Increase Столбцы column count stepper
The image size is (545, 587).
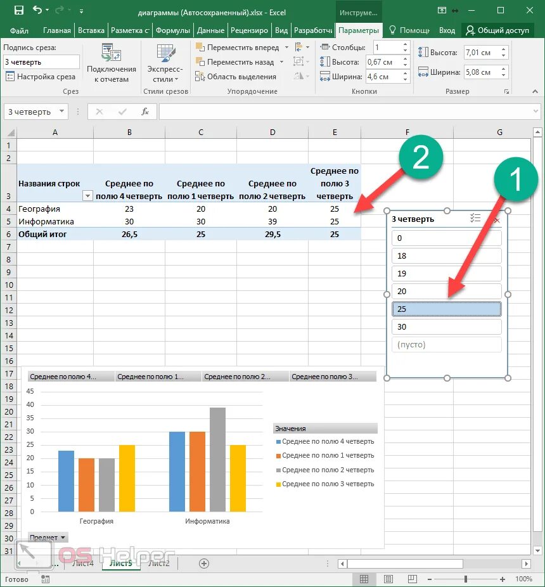click(406, 44)
